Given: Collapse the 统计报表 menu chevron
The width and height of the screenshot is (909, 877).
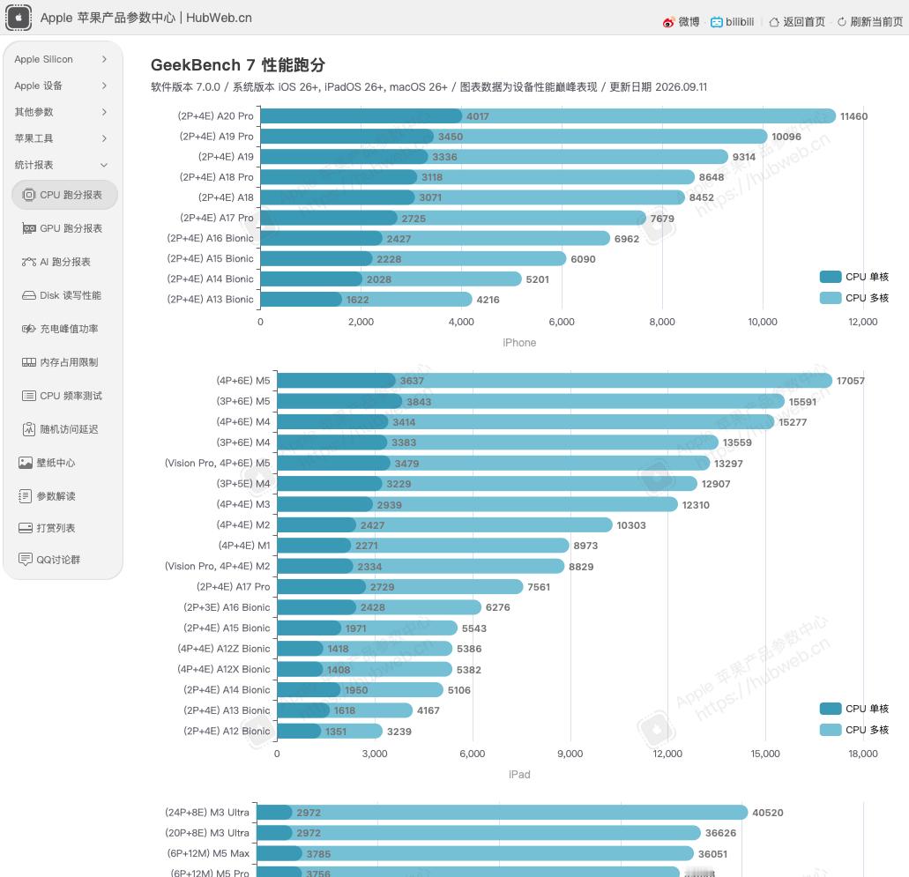Looking at the screenshot, I should pos(104,165).
